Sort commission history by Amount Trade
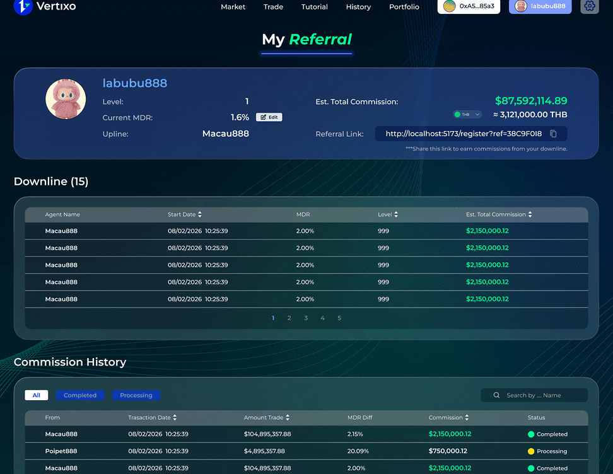This screenshot has width=613, height=474. click(x=288, y=417)
